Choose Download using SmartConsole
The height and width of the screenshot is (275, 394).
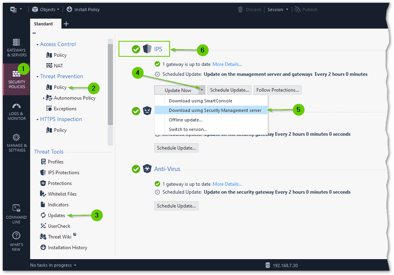click(211, 101)
